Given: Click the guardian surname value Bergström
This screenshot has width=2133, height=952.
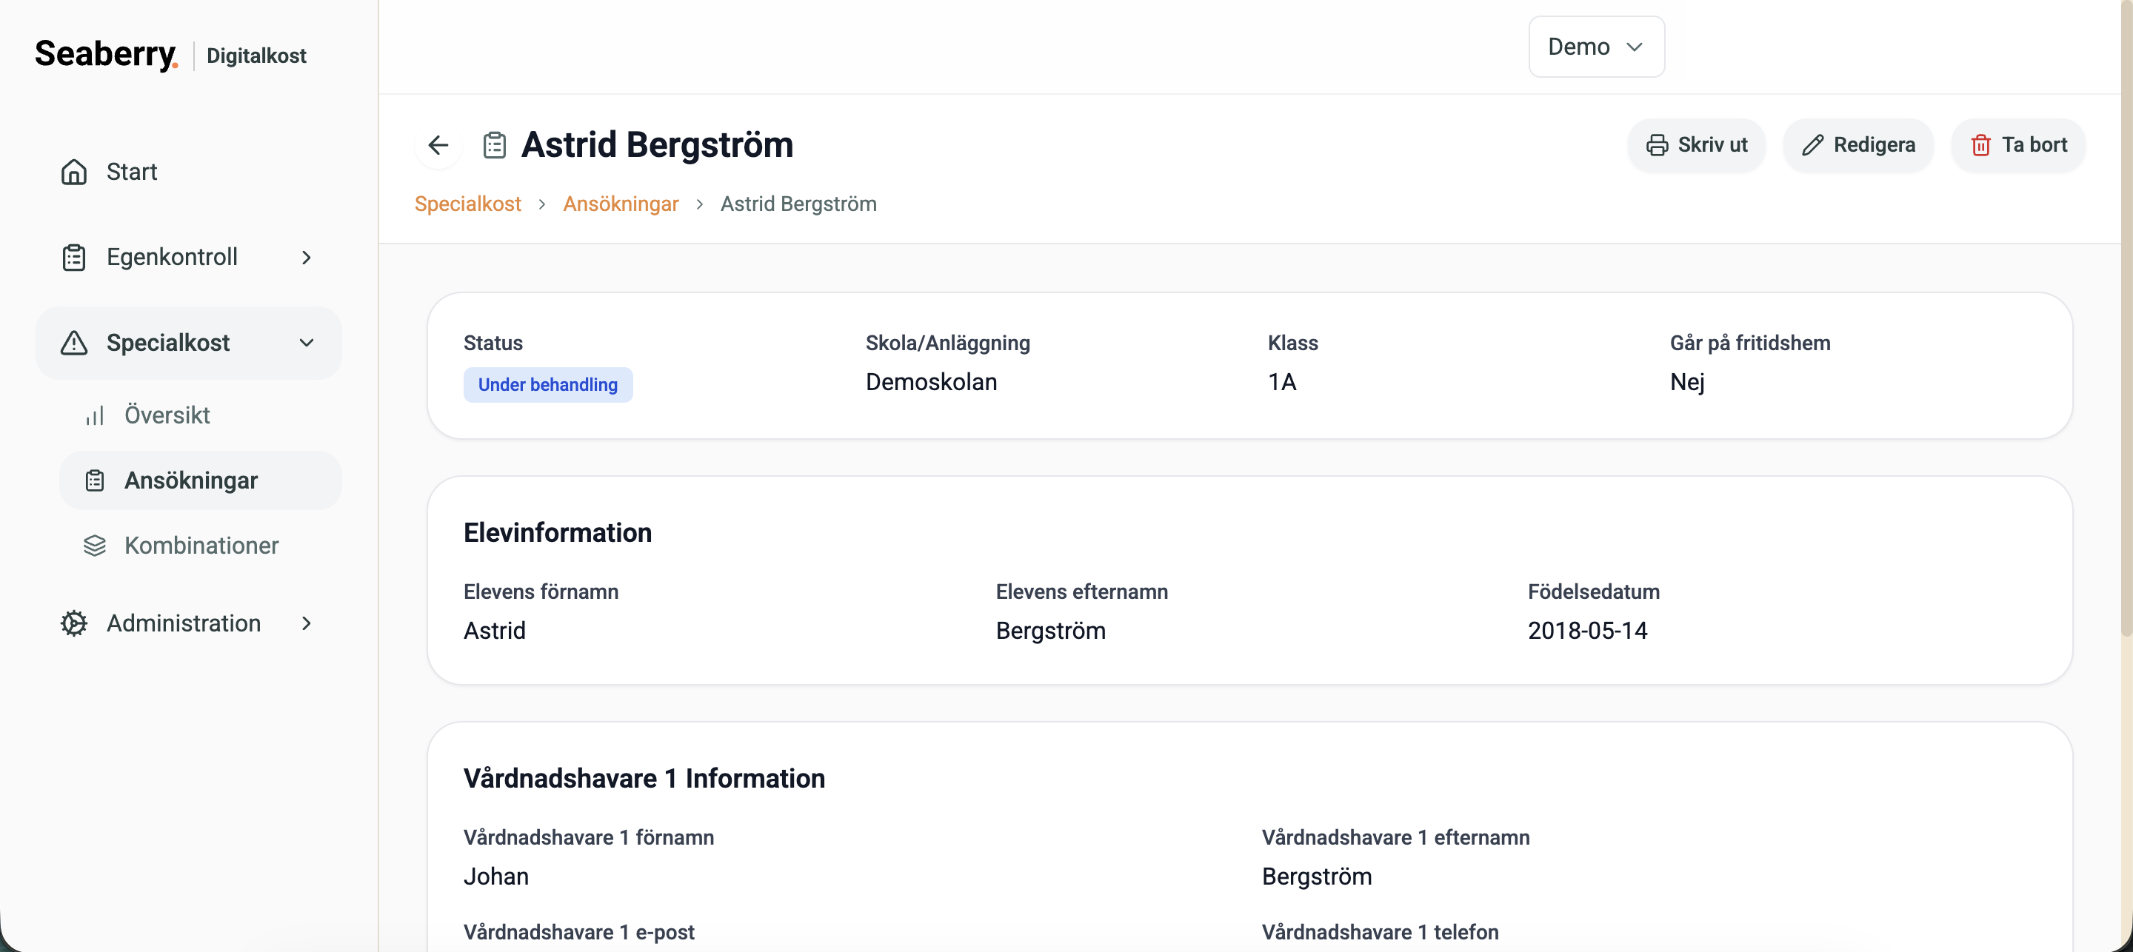Looking at the screenshot, I should tap(1317, 876).
